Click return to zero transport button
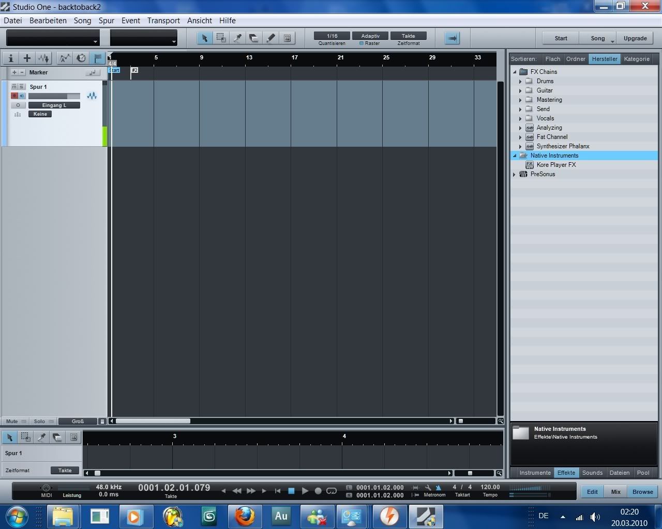Viewport: 662px width, 529px height. pos(278,491)
